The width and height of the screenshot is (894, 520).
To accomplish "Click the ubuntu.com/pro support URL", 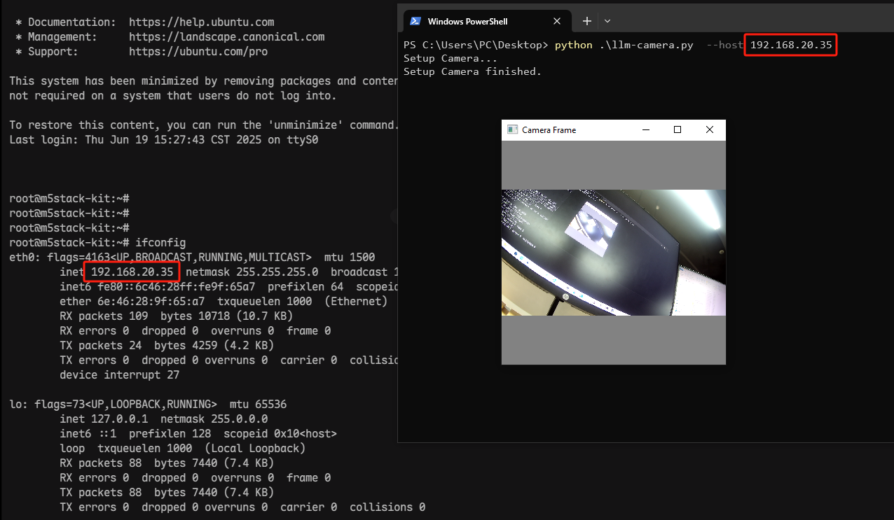I will coord(198,52).
